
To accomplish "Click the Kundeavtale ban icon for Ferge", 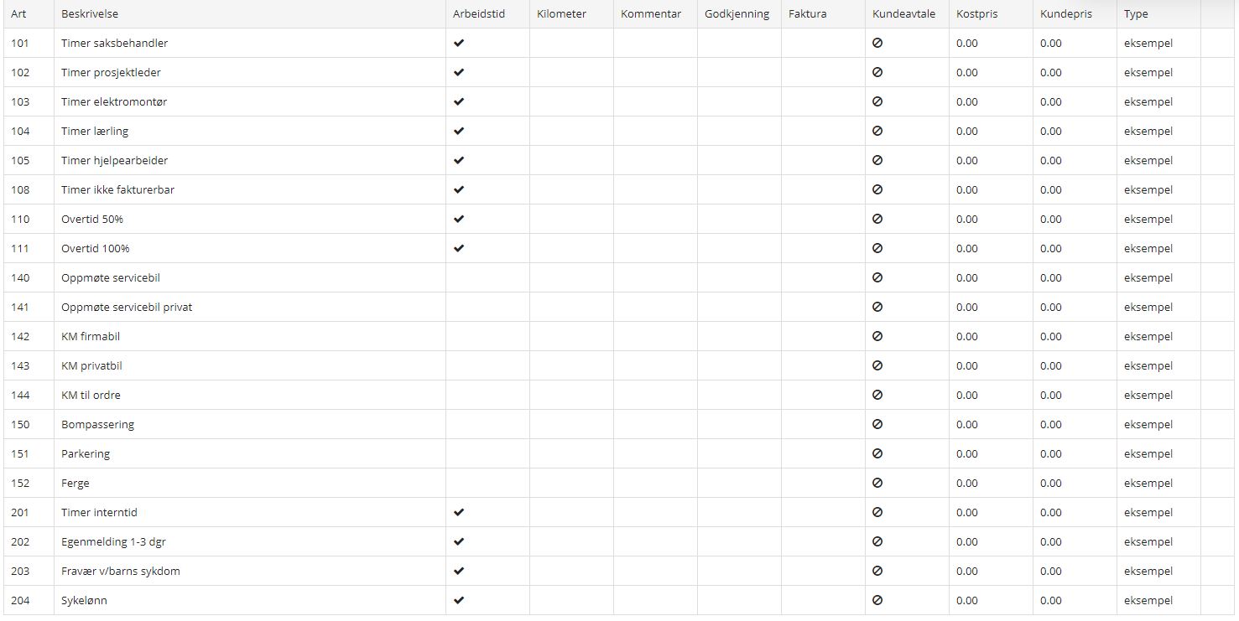I will (877, 483).
